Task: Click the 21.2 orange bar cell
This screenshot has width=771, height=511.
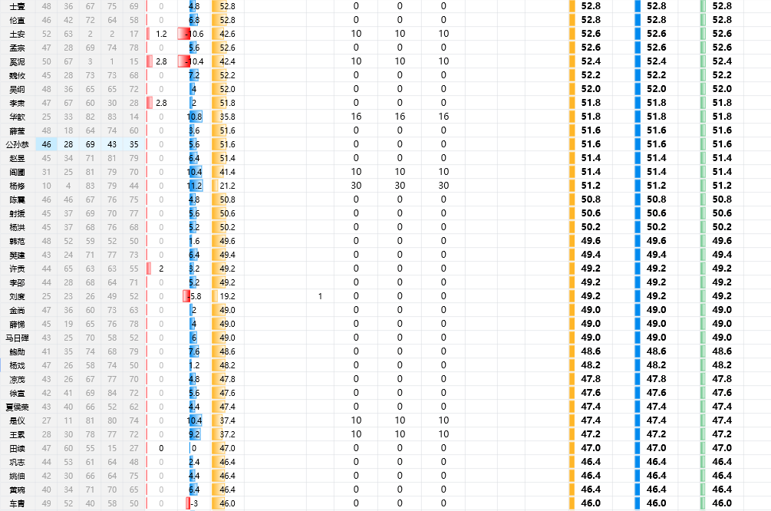Action: [227, 186]
